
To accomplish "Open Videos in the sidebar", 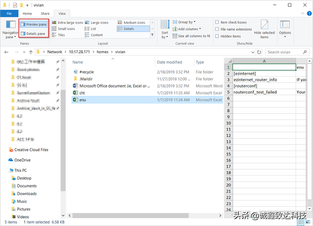I will point(21,217).
